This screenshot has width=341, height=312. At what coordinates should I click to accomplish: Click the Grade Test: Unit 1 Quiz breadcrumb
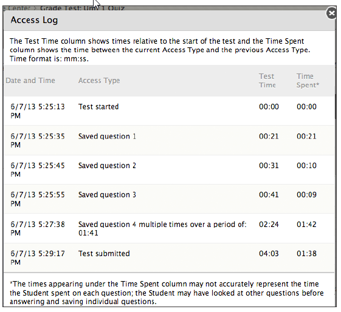pos(82,8)
